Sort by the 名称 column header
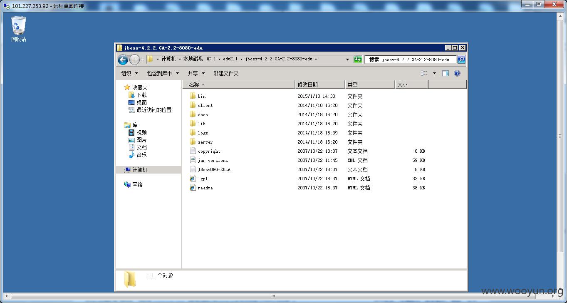Image resolution: width=567 pixels, height=303 pixels. (x=239, y=84)
